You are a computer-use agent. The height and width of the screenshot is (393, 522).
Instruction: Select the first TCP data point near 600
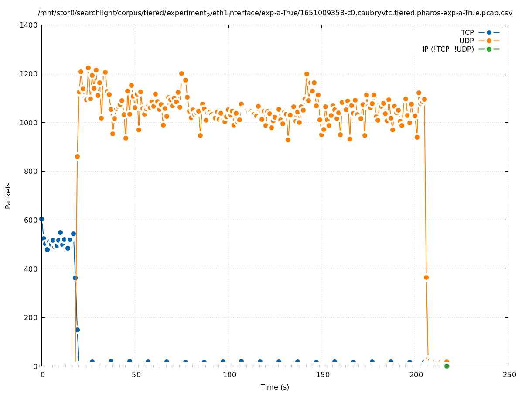point(41,219)
